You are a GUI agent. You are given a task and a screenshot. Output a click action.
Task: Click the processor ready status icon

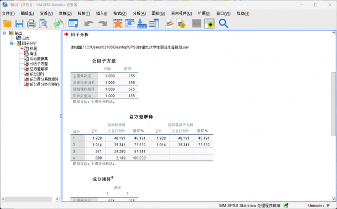coord(286,206)
